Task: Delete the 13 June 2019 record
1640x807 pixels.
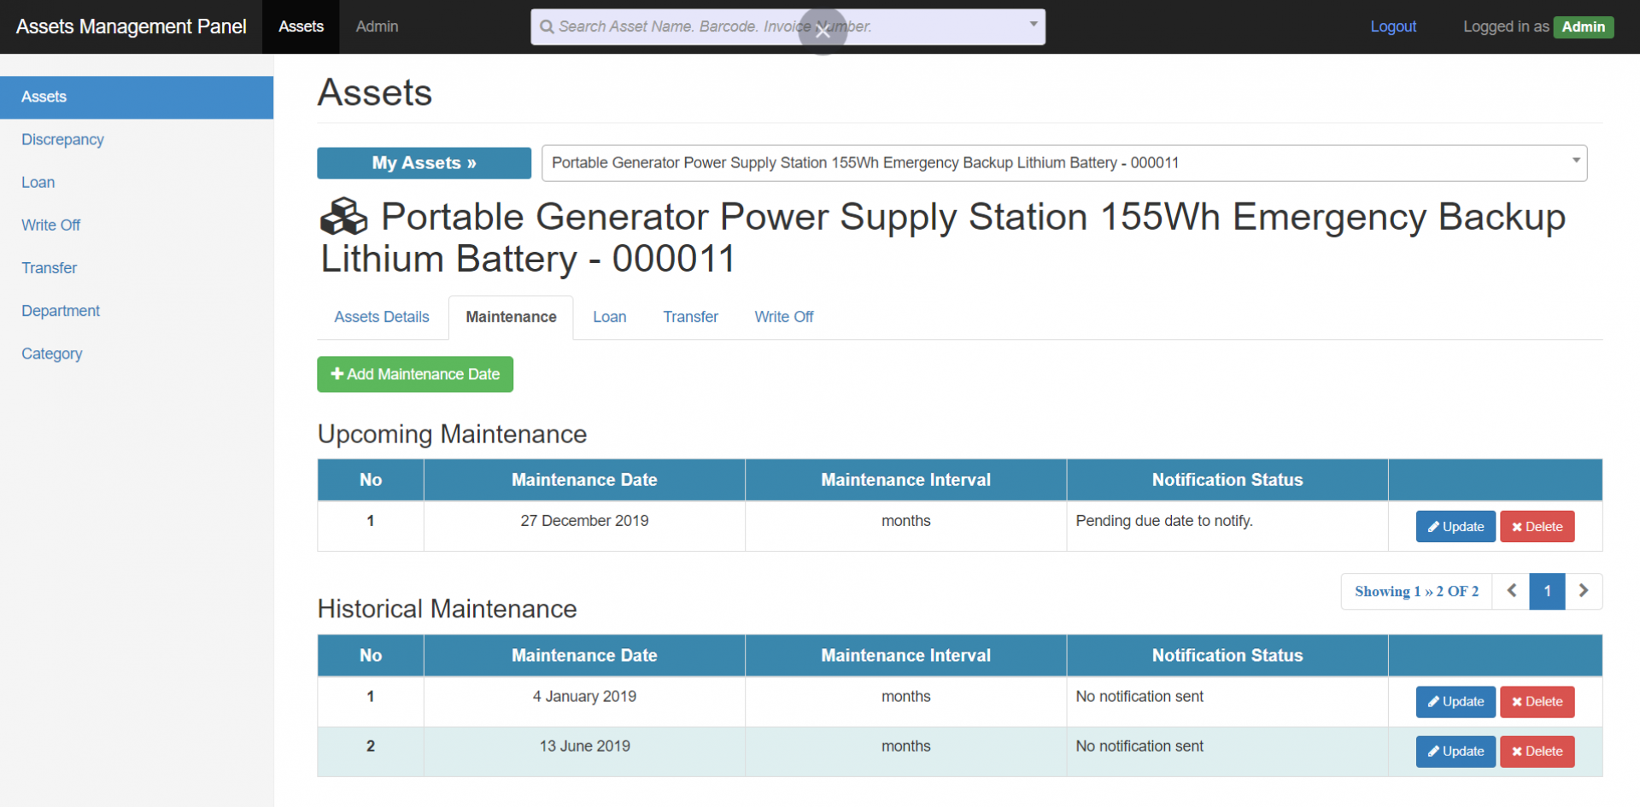Action: tap(1537, 751)
